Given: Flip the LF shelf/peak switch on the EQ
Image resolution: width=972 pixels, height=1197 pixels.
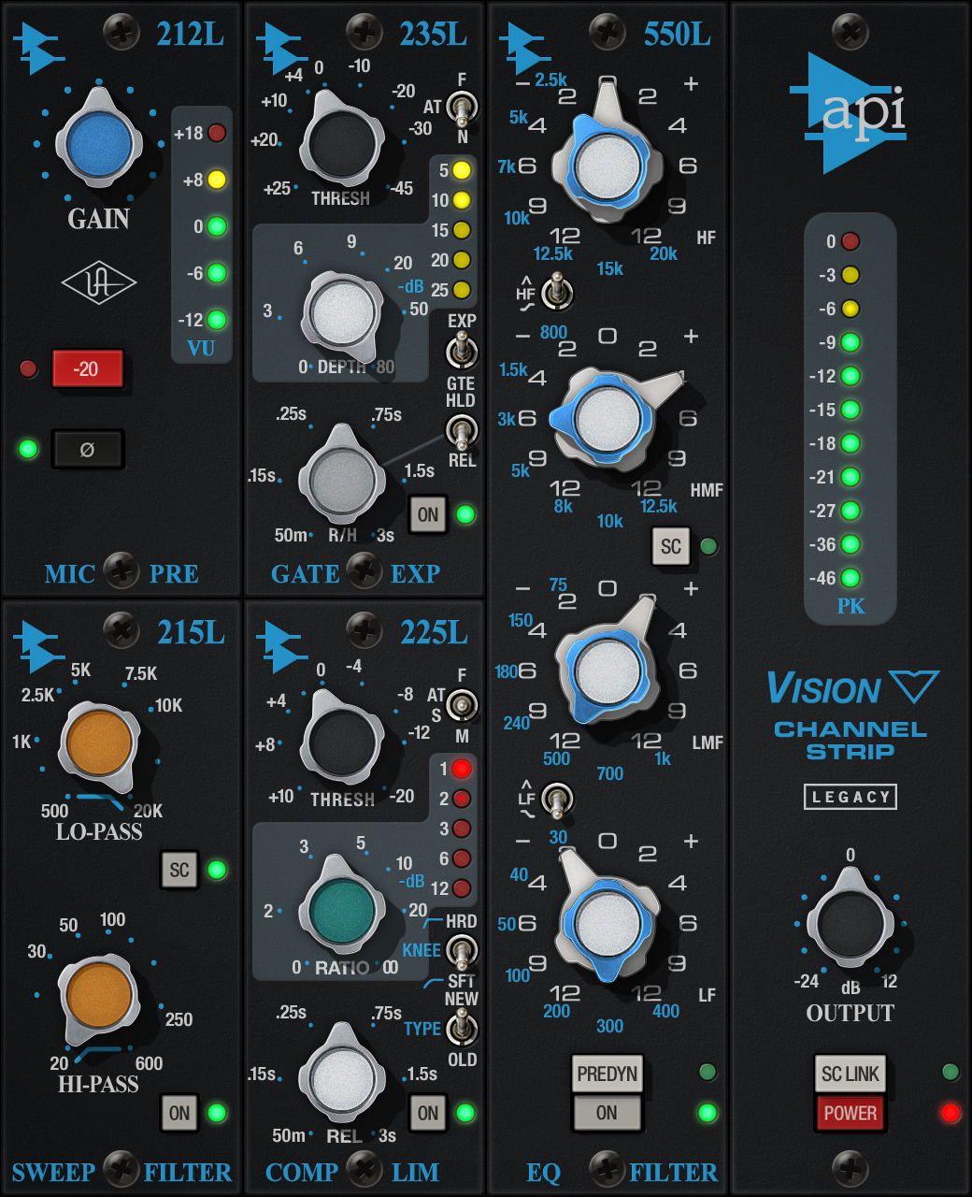Looking at the screenshot, I should 558,800.
